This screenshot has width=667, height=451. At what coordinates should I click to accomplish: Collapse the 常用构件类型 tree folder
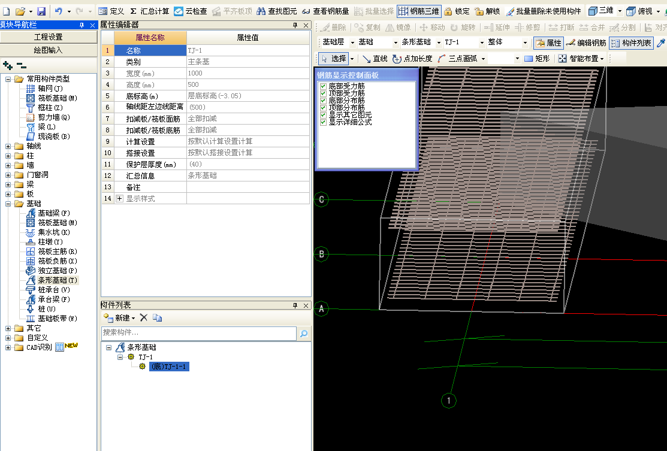coord(8,79)
